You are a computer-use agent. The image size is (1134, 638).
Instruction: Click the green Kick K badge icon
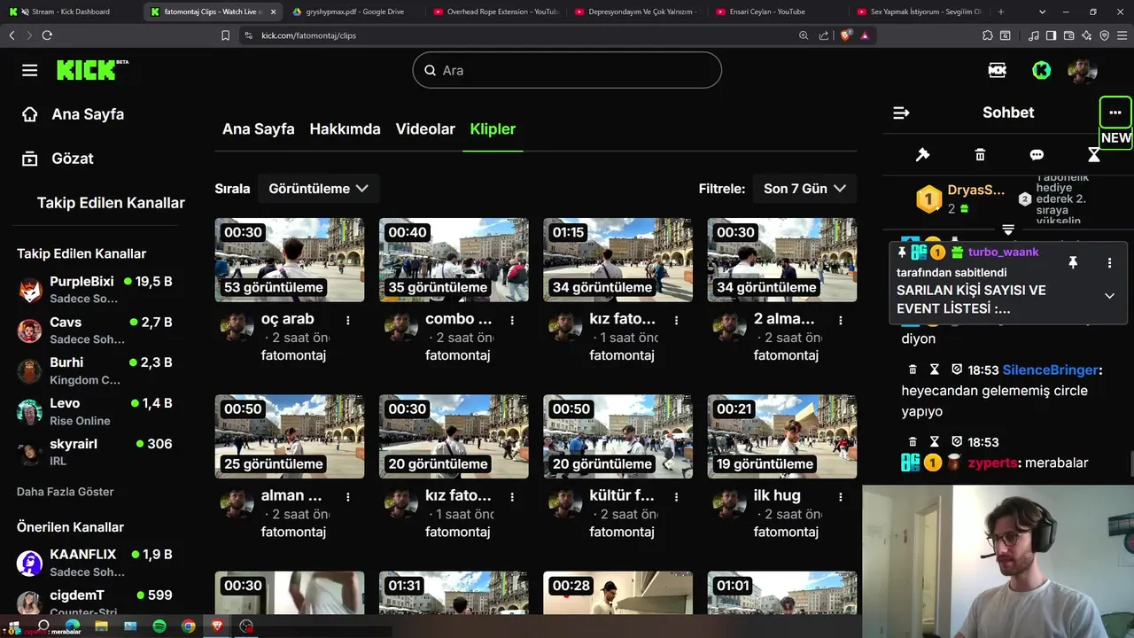1042,70
